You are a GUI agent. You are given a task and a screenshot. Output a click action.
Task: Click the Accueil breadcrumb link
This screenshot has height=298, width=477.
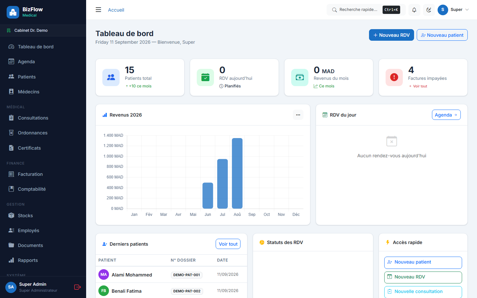click(116, 10)
